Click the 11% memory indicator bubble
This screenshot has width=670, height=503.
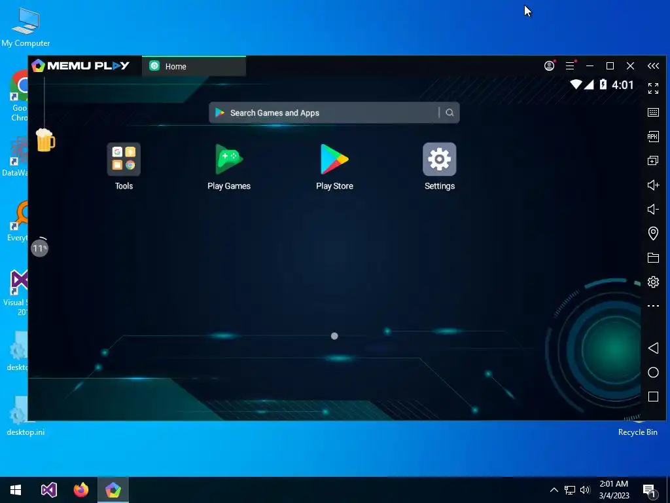tap(40, 248)
